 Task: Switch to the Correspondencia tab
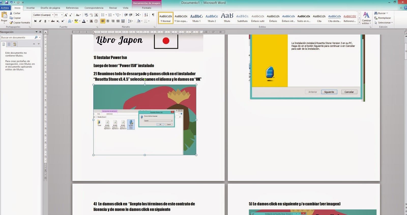click(x=94, y=8)
